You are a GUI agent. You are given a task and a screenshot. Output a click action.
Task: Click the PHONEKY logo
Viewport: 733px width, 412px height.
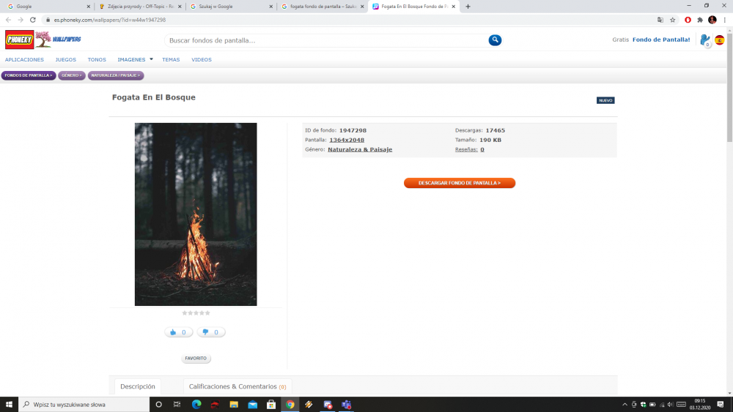(x=19, y=40)
